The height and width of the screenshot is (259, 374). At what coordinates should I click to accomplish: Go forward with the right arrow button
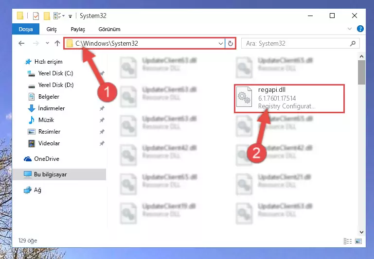(x=36, y=43)
